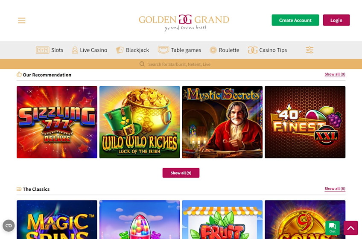Open the game filter sliders icon

(x=309, y=50)
